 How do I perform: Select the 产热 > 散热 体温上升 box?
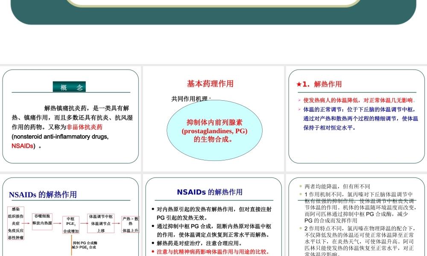click(129, 224)
